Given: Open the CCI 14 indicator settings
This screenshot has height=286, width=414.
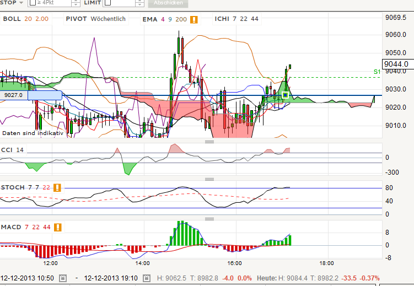Looking at the screenshot, I should pos(13,150).
